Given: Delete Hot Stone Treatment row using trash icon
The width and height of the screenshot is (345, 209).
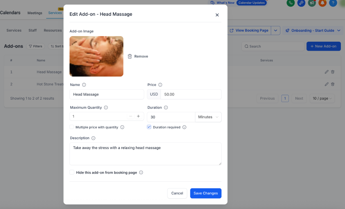Looking at the screenshot, I should point(333,84).
